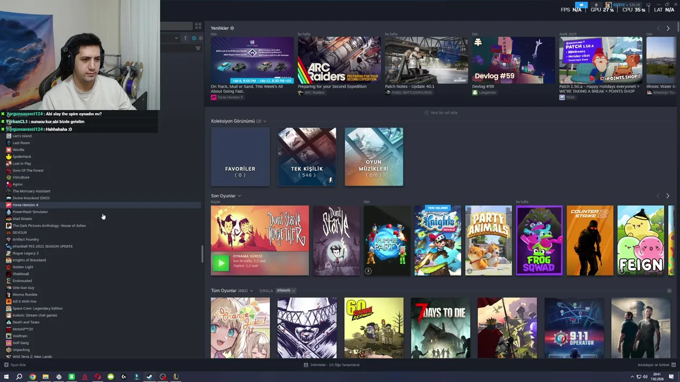Open system tray volume icon
This screenshot has height=382, width=680.
(x=645, y=377)
